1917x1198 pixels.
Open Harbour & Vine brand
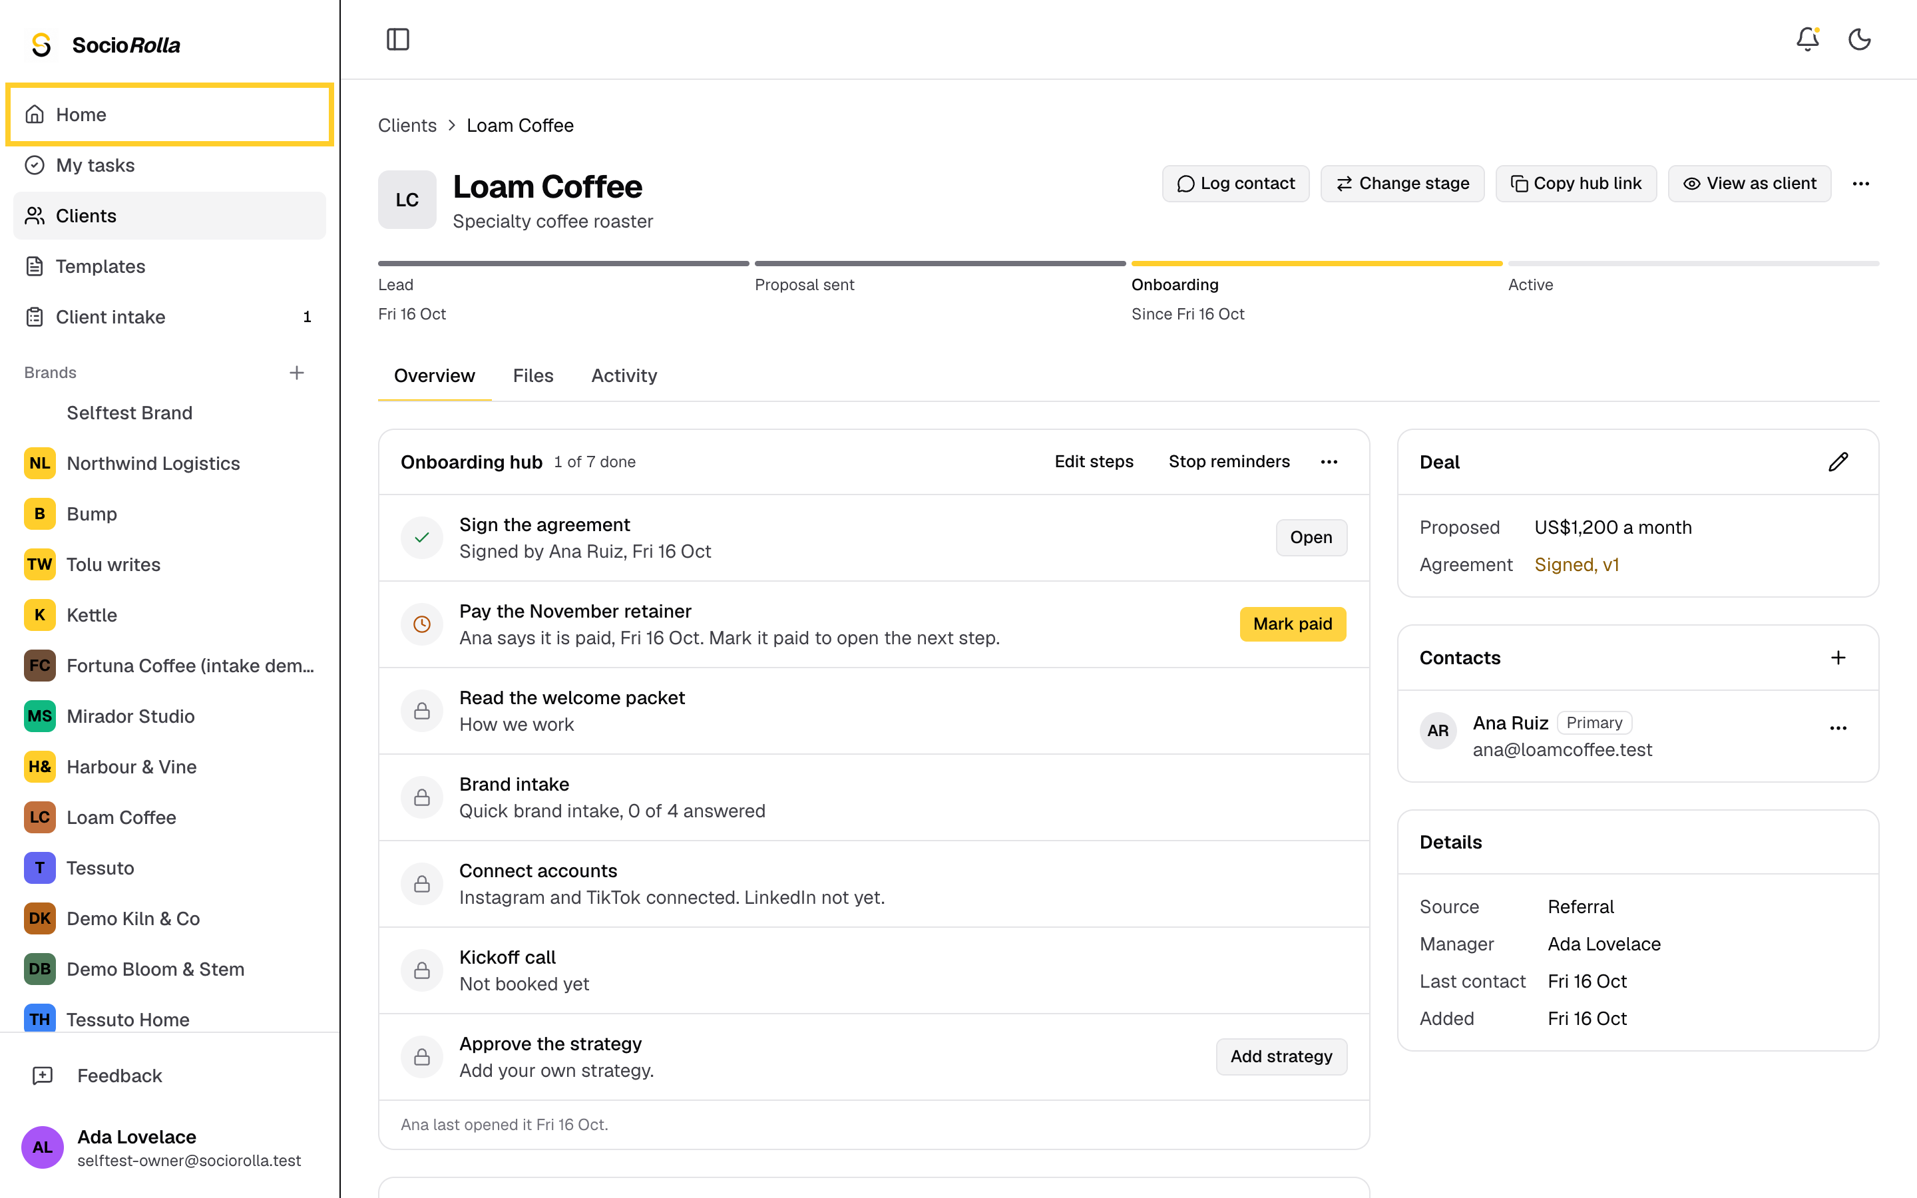[170, 766]
